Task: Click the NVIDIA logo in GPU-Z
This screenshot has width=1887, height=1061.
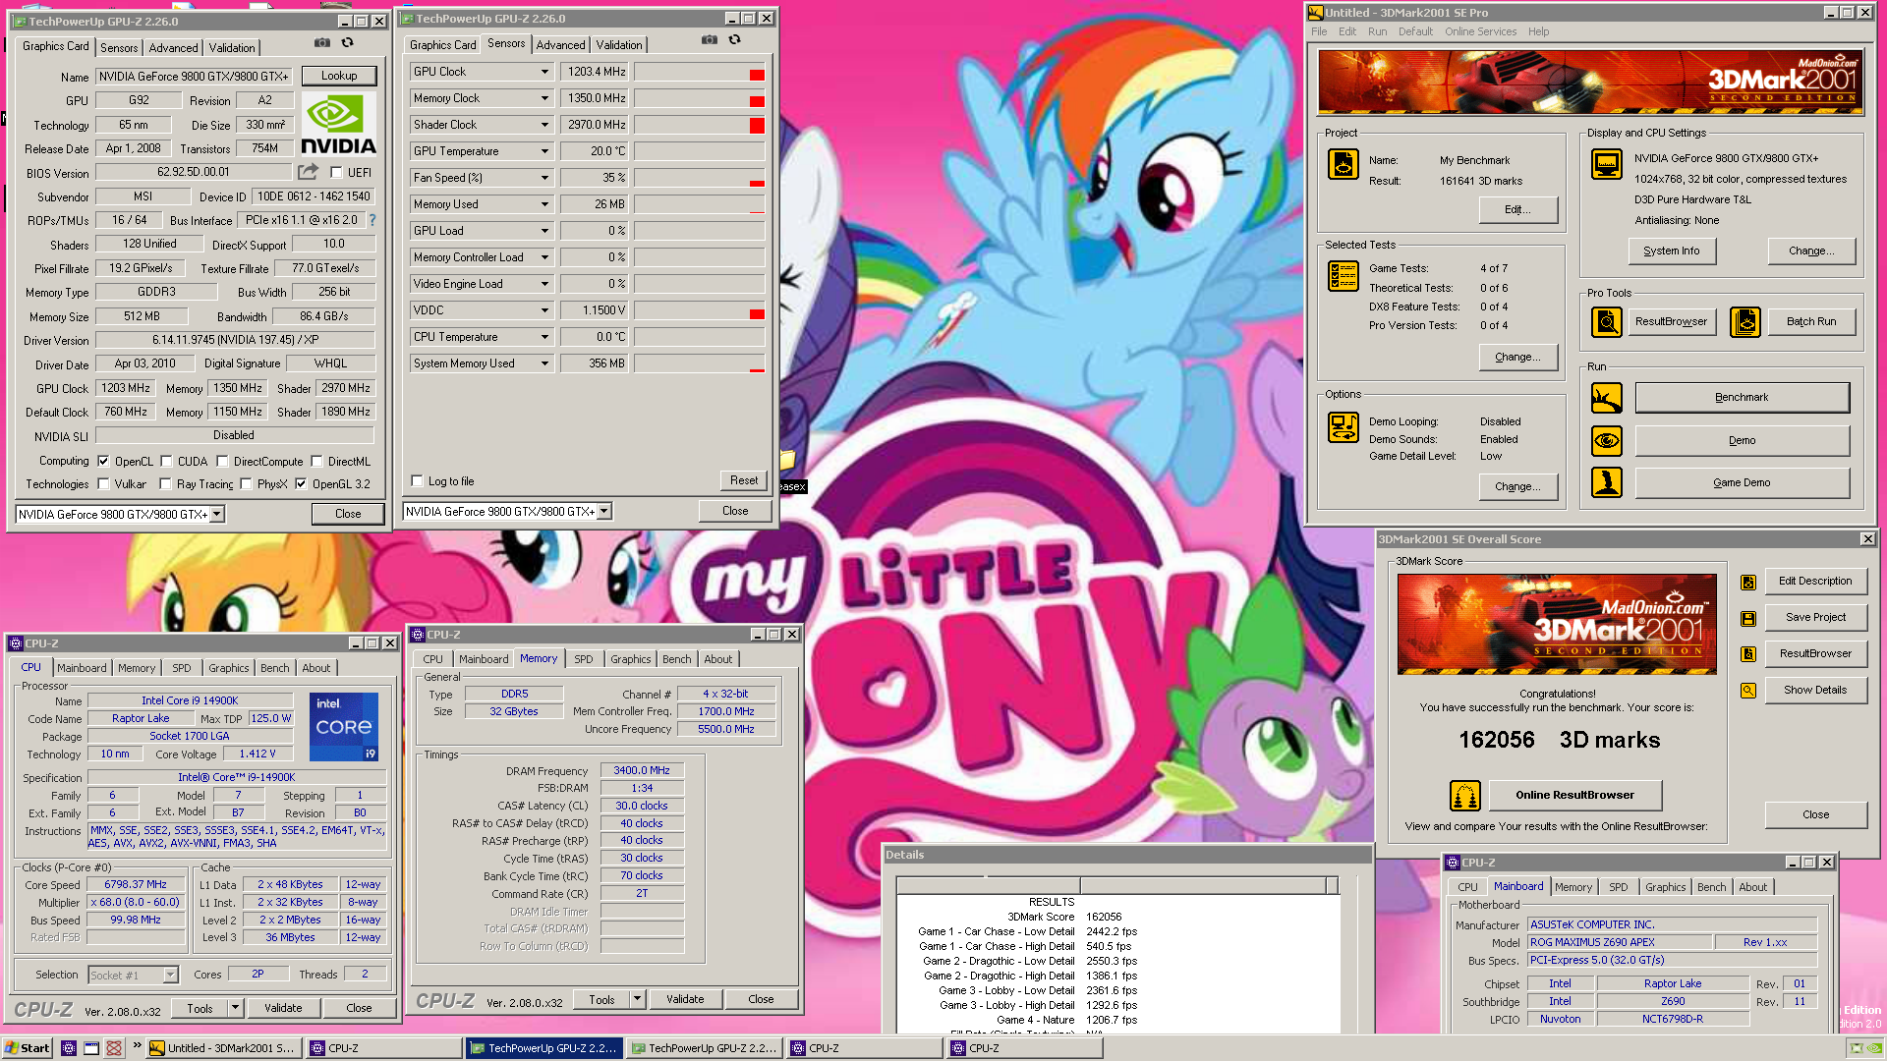Action: click(x=338, y=125)
